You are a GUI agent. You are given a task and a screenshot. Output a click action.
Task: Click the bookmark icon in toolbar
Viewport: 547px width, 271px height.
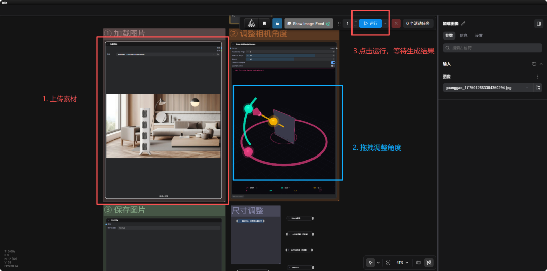(x=264, y=23)
